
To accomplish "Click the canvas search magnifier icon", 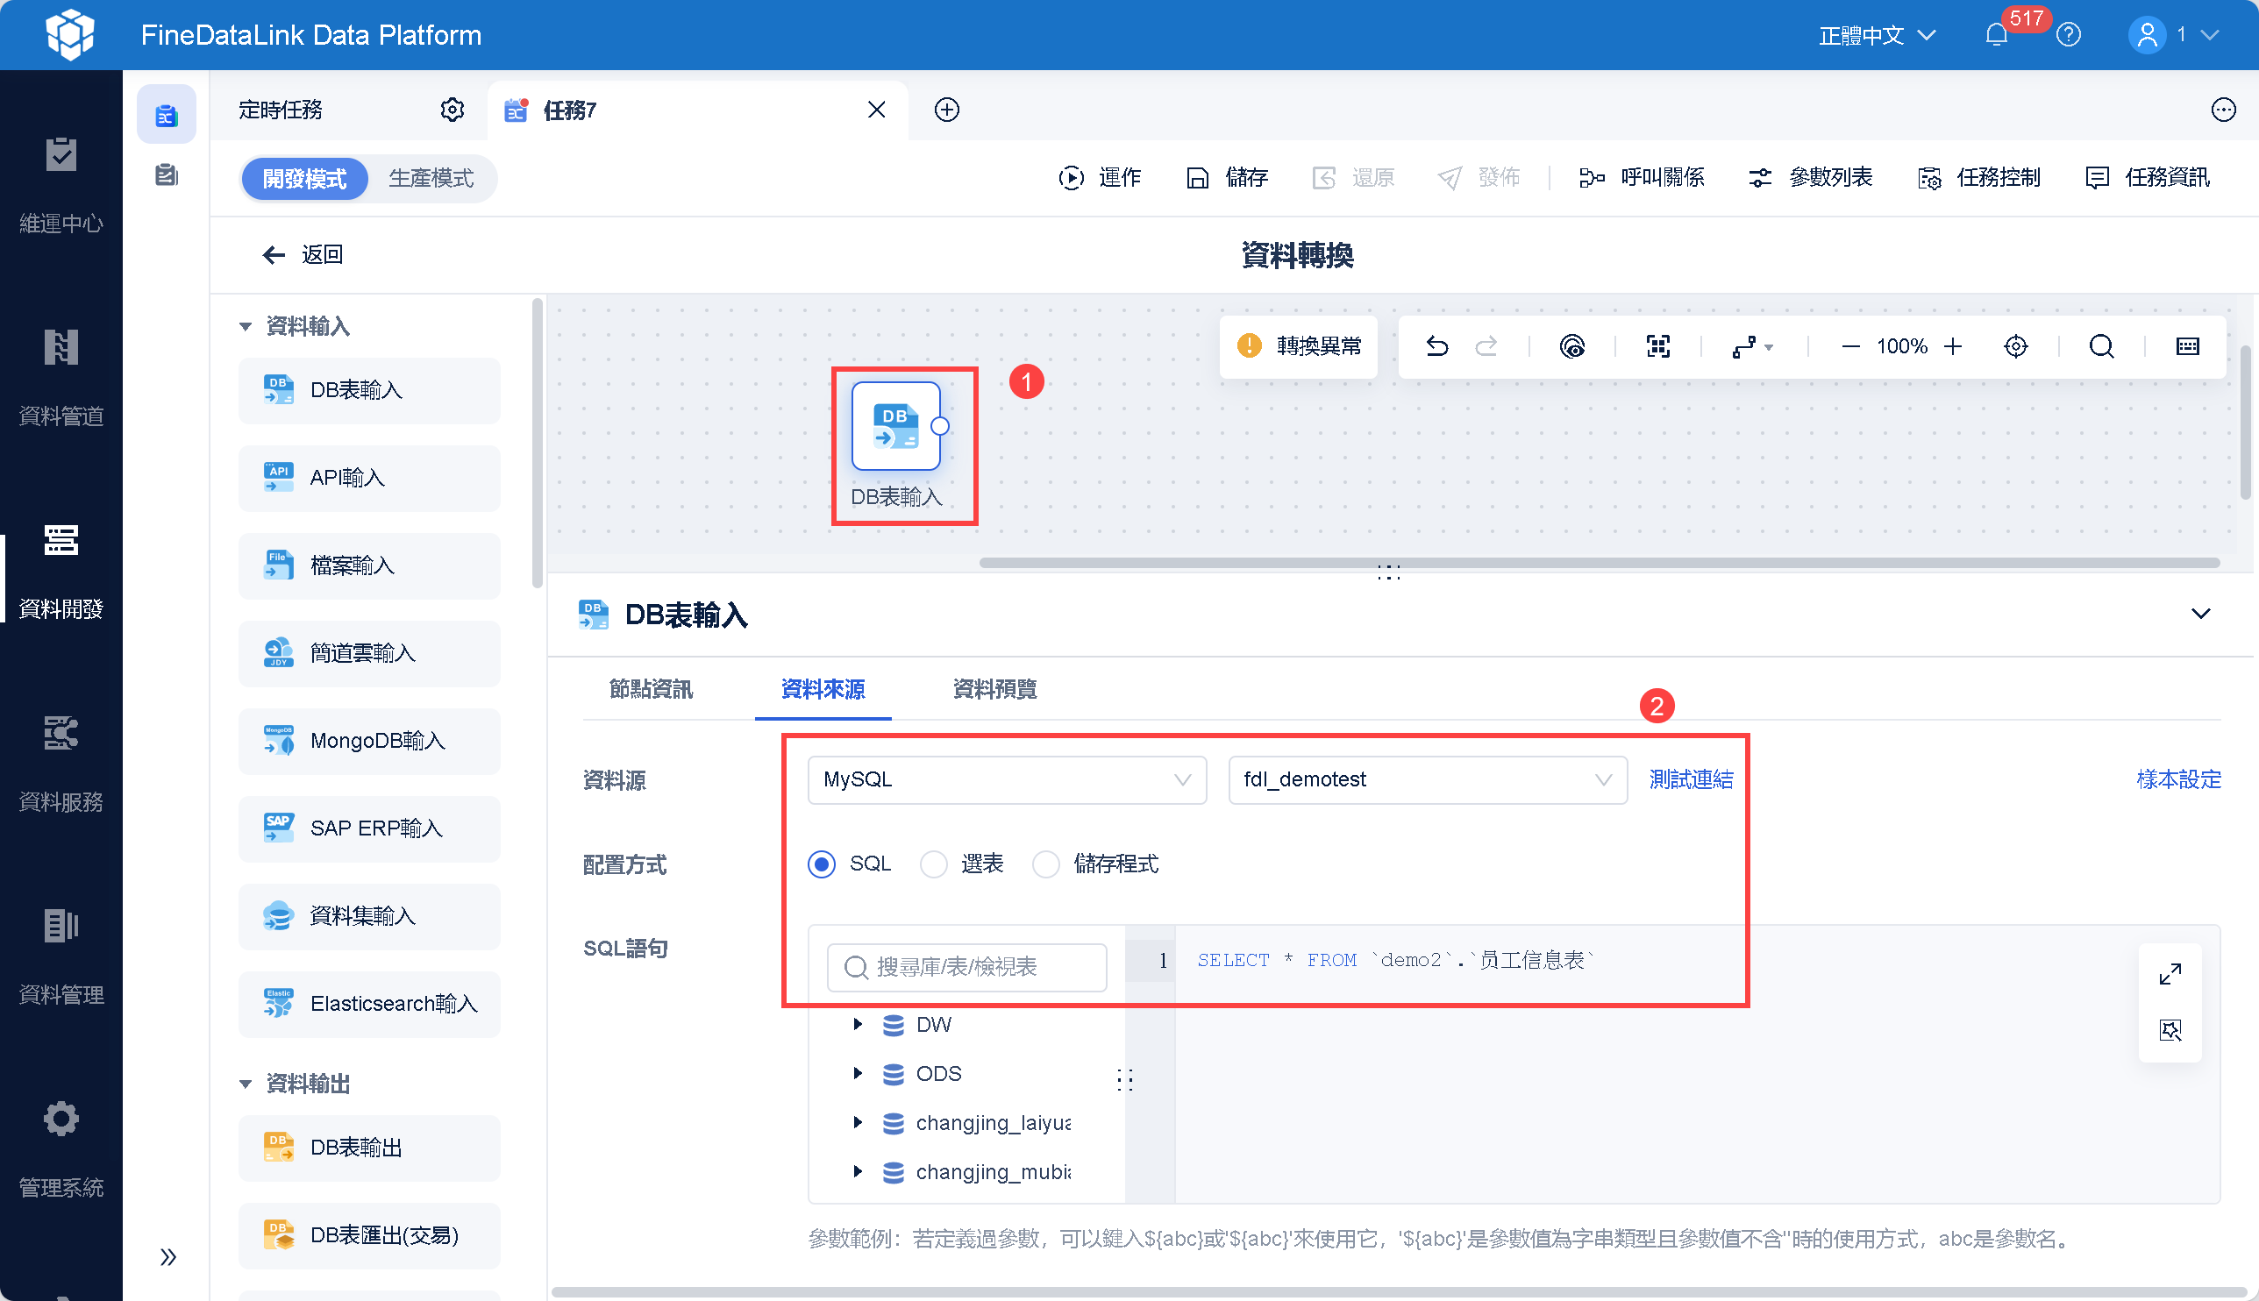I will [x=2101, y=345].
